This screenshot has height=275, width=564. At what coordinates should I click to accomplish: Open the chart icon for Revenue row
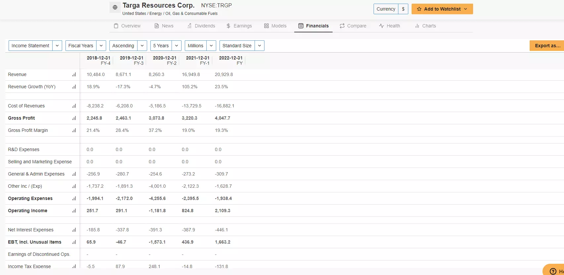tap(74, 75)
